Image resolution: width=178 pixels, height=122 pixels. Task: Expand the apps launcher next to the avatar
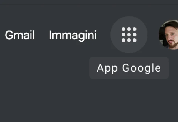(x=129, y=35)
